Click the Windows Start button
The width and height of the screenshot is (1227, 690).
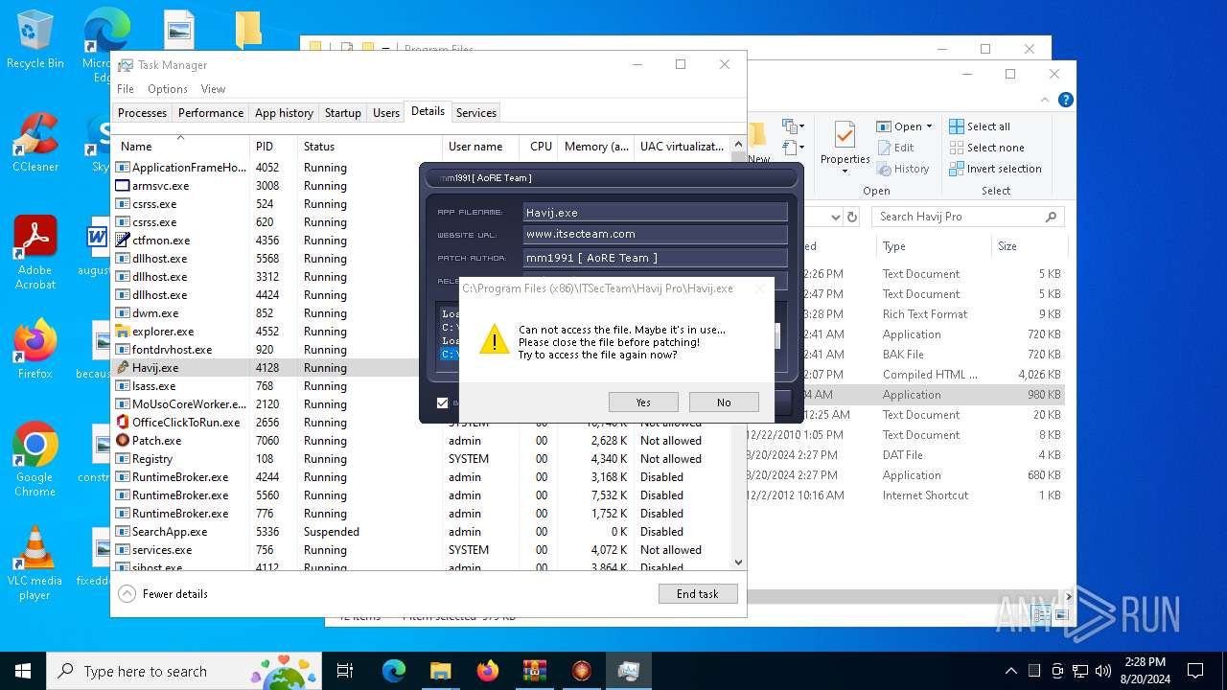click(23, 671)
